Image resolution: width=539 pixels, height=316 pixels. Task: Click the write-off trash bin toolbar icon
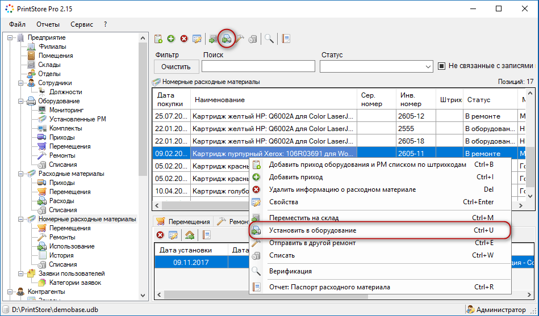click(253, 39)
